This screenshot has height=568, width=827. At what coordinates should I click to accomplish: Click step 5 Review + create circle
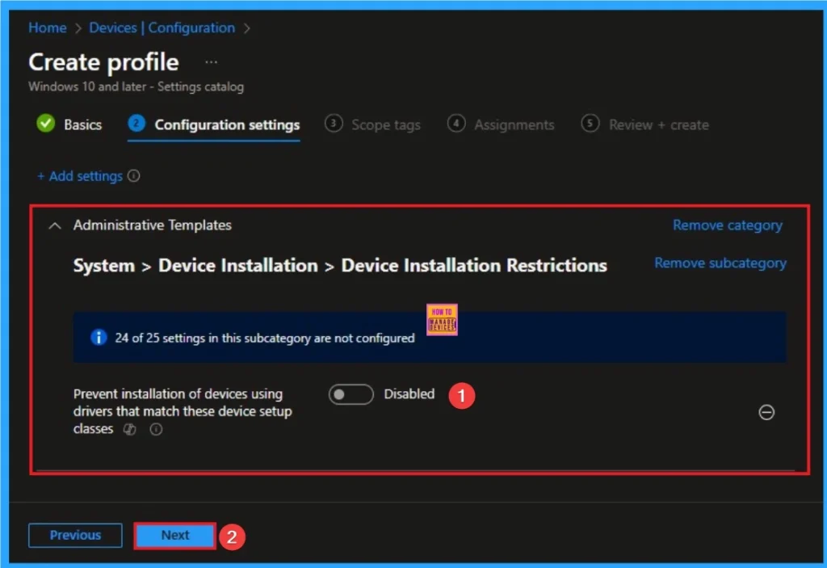590,124
